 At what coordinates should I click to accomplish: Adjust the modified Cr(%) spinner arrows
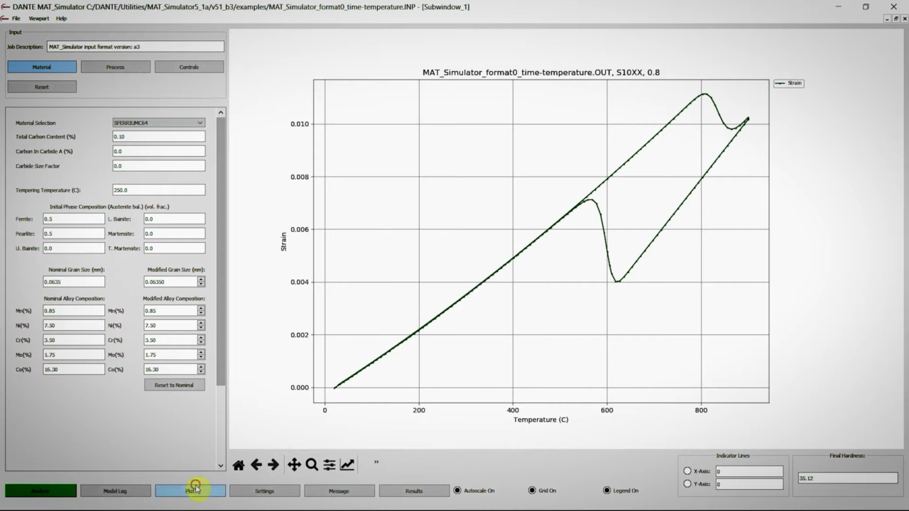click(201, 340)
